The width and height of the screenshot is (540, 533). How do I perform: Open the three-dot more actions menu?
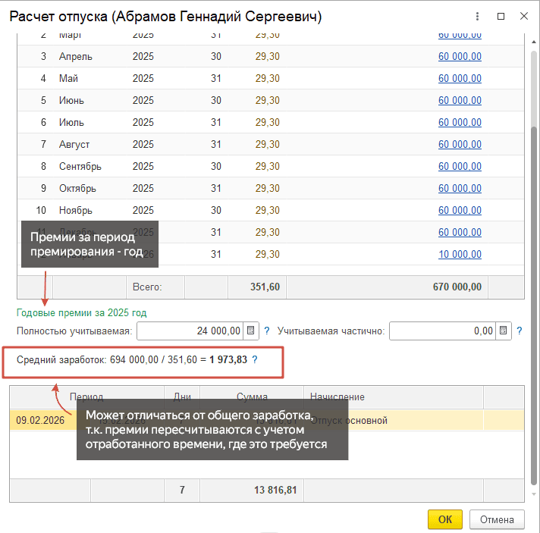click(x=477, y=16)
